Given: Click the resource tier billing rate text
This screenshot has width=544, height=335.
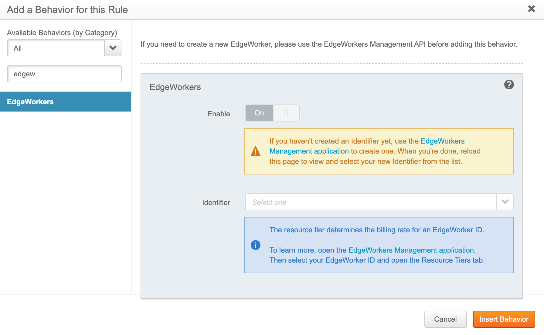Looking at the screenshot, I should (377, 230).
